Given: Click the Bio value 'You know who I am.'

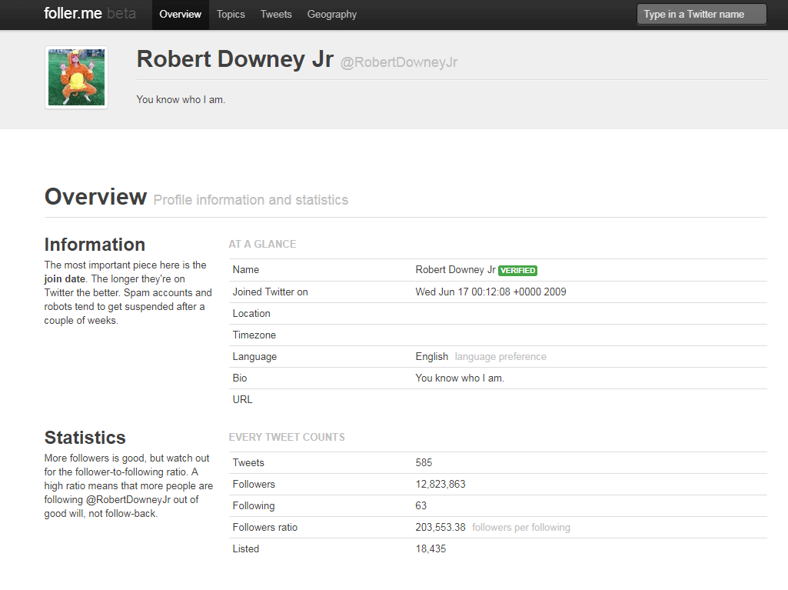Looking at the screenshot, I should click(460, 378).
